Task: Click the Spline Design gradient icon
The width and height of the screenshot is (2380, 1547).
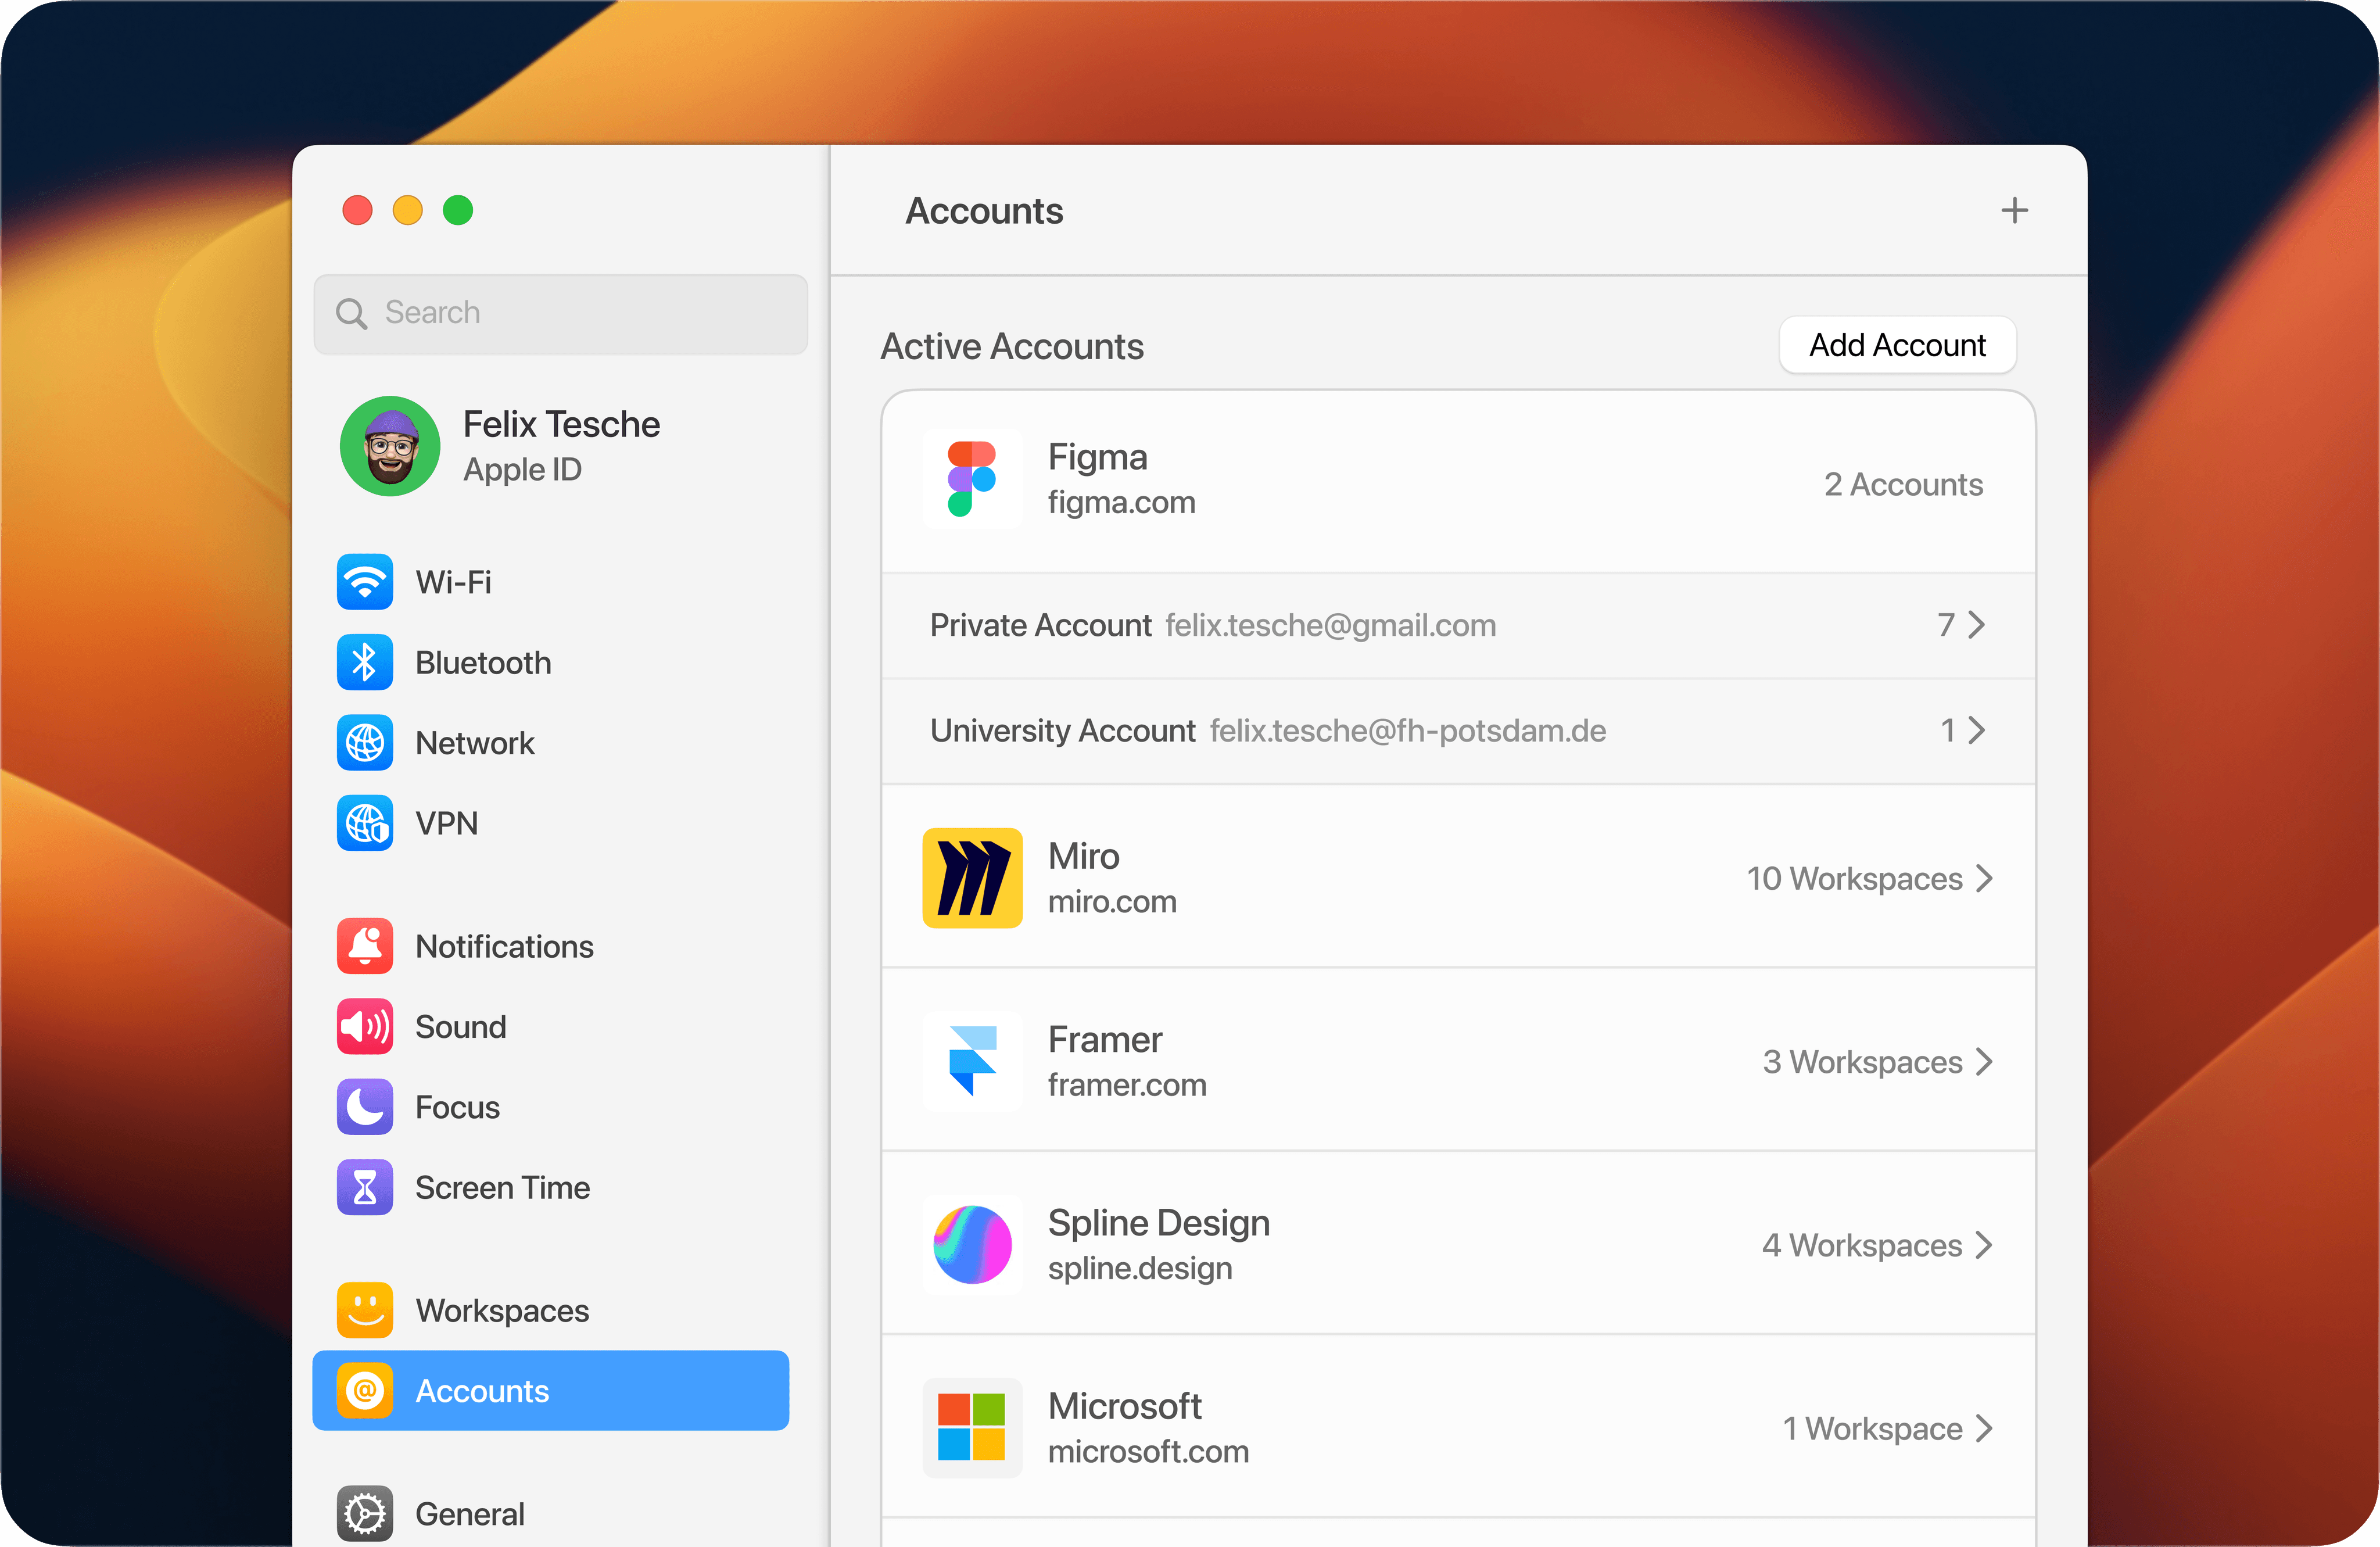Action: tap(972, 1244)
